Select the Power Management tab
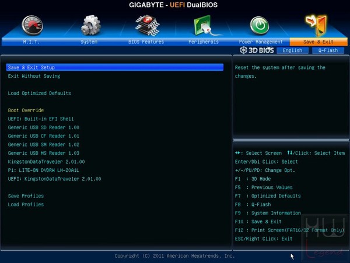Screen dimensions: 350x263 261,42
